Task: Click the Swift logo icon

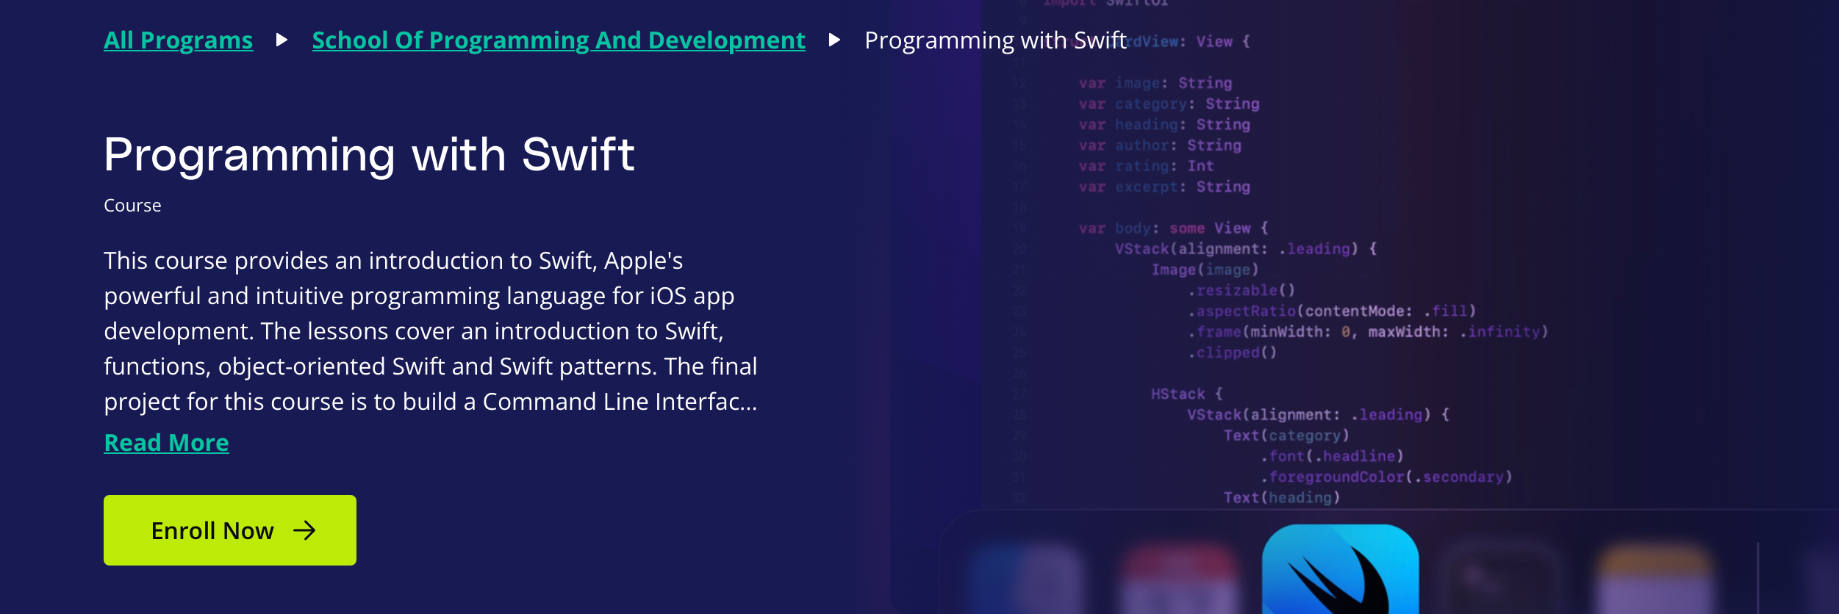Action: pos(1340,569)
